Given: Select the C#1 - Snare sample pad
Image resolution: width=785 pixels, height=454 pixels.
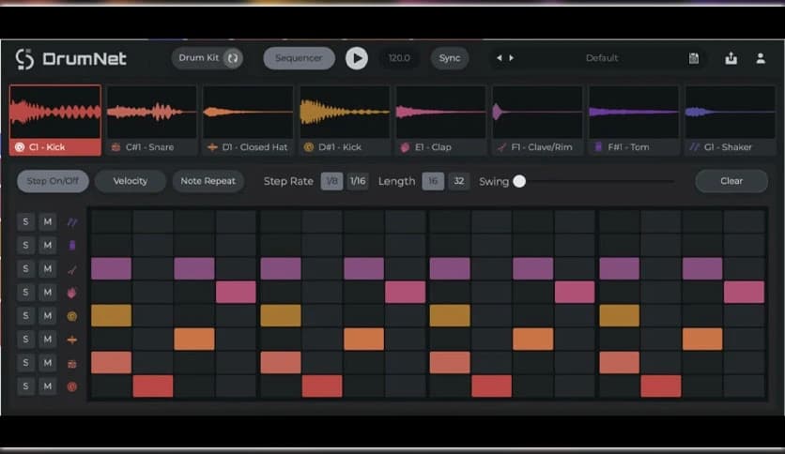Looking at the screenshot, I should tap(152, 120).
